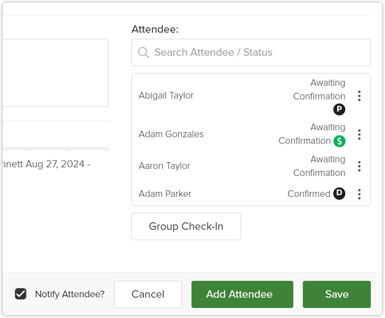Click the green dollar badge for Adam Gonzales
Screen dimensions: 385x318
coord(339,141)
